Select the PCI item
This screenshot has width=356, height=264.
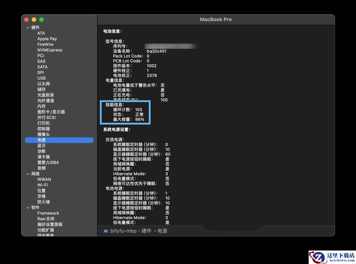click(41, 56)
